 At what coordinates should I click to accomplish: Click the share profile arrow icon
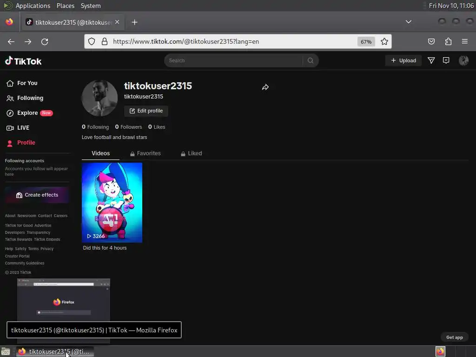click(265, 87)
